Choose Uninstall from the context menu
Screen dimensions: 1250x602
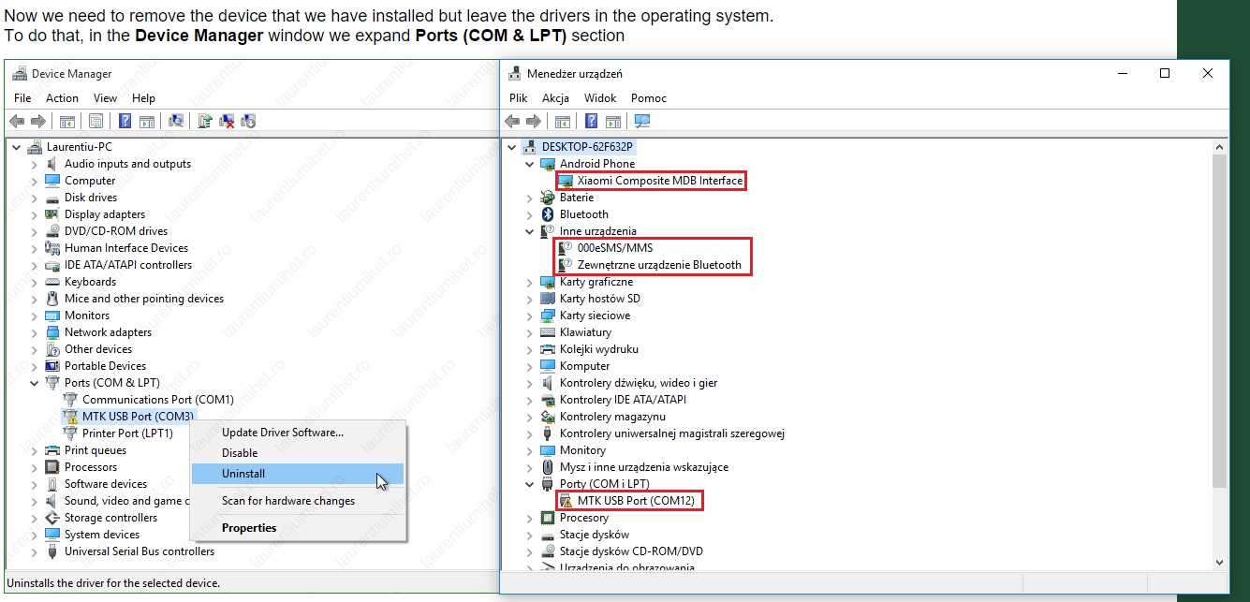pos(243,474)
